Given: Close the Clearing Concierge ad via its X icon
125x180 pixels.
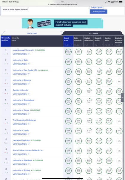Looking at the screenshot, I should point(102,19).
